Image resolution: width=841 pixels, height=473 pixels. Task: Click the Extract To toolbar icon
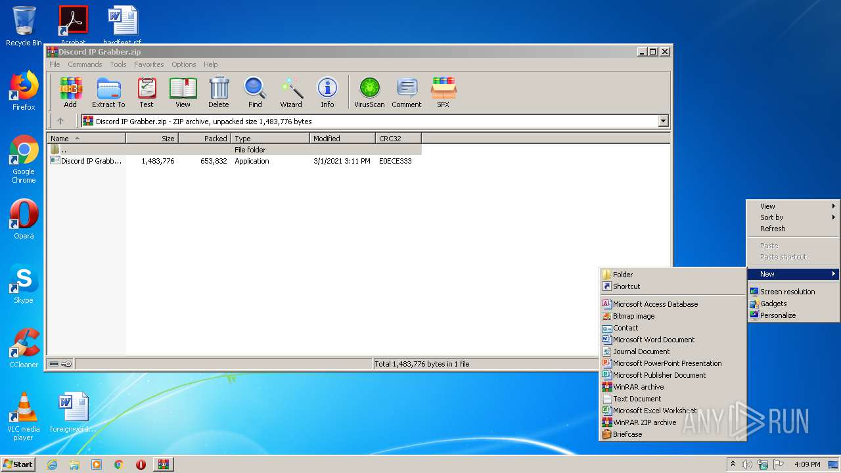click(x=108, y=92)
